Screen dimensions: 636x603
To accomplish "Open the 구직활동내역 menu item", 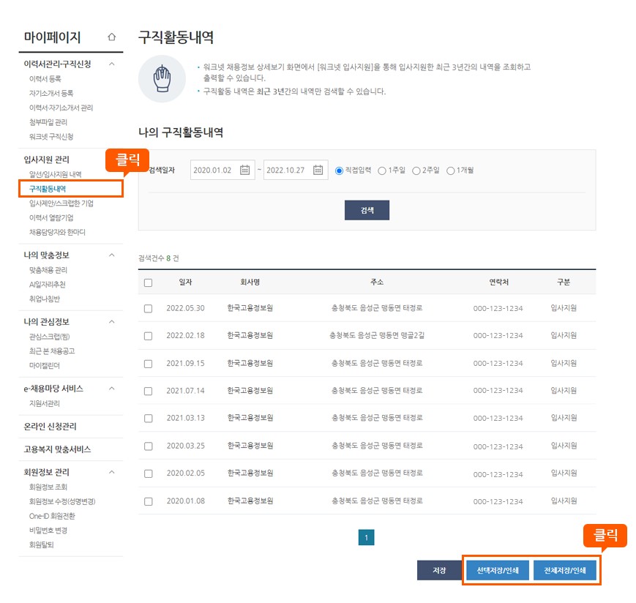I will click(x=48, y=190).
